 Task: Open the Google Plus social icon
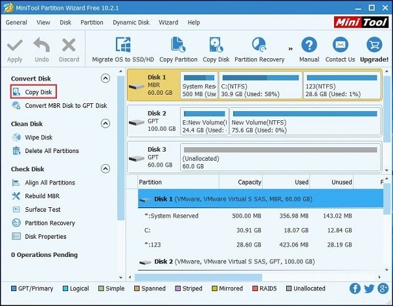(383, 288)
